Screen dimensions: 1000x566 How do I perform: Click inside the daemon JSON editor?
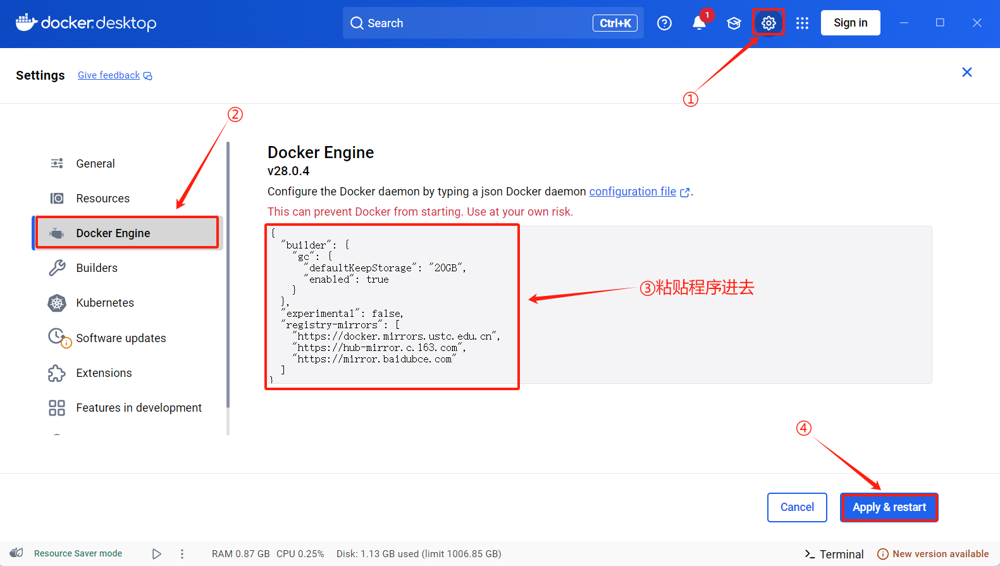tap(598, 304)
